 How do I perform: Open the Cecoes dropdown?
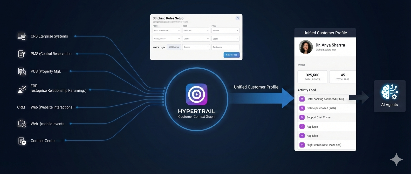pos(196,47)
